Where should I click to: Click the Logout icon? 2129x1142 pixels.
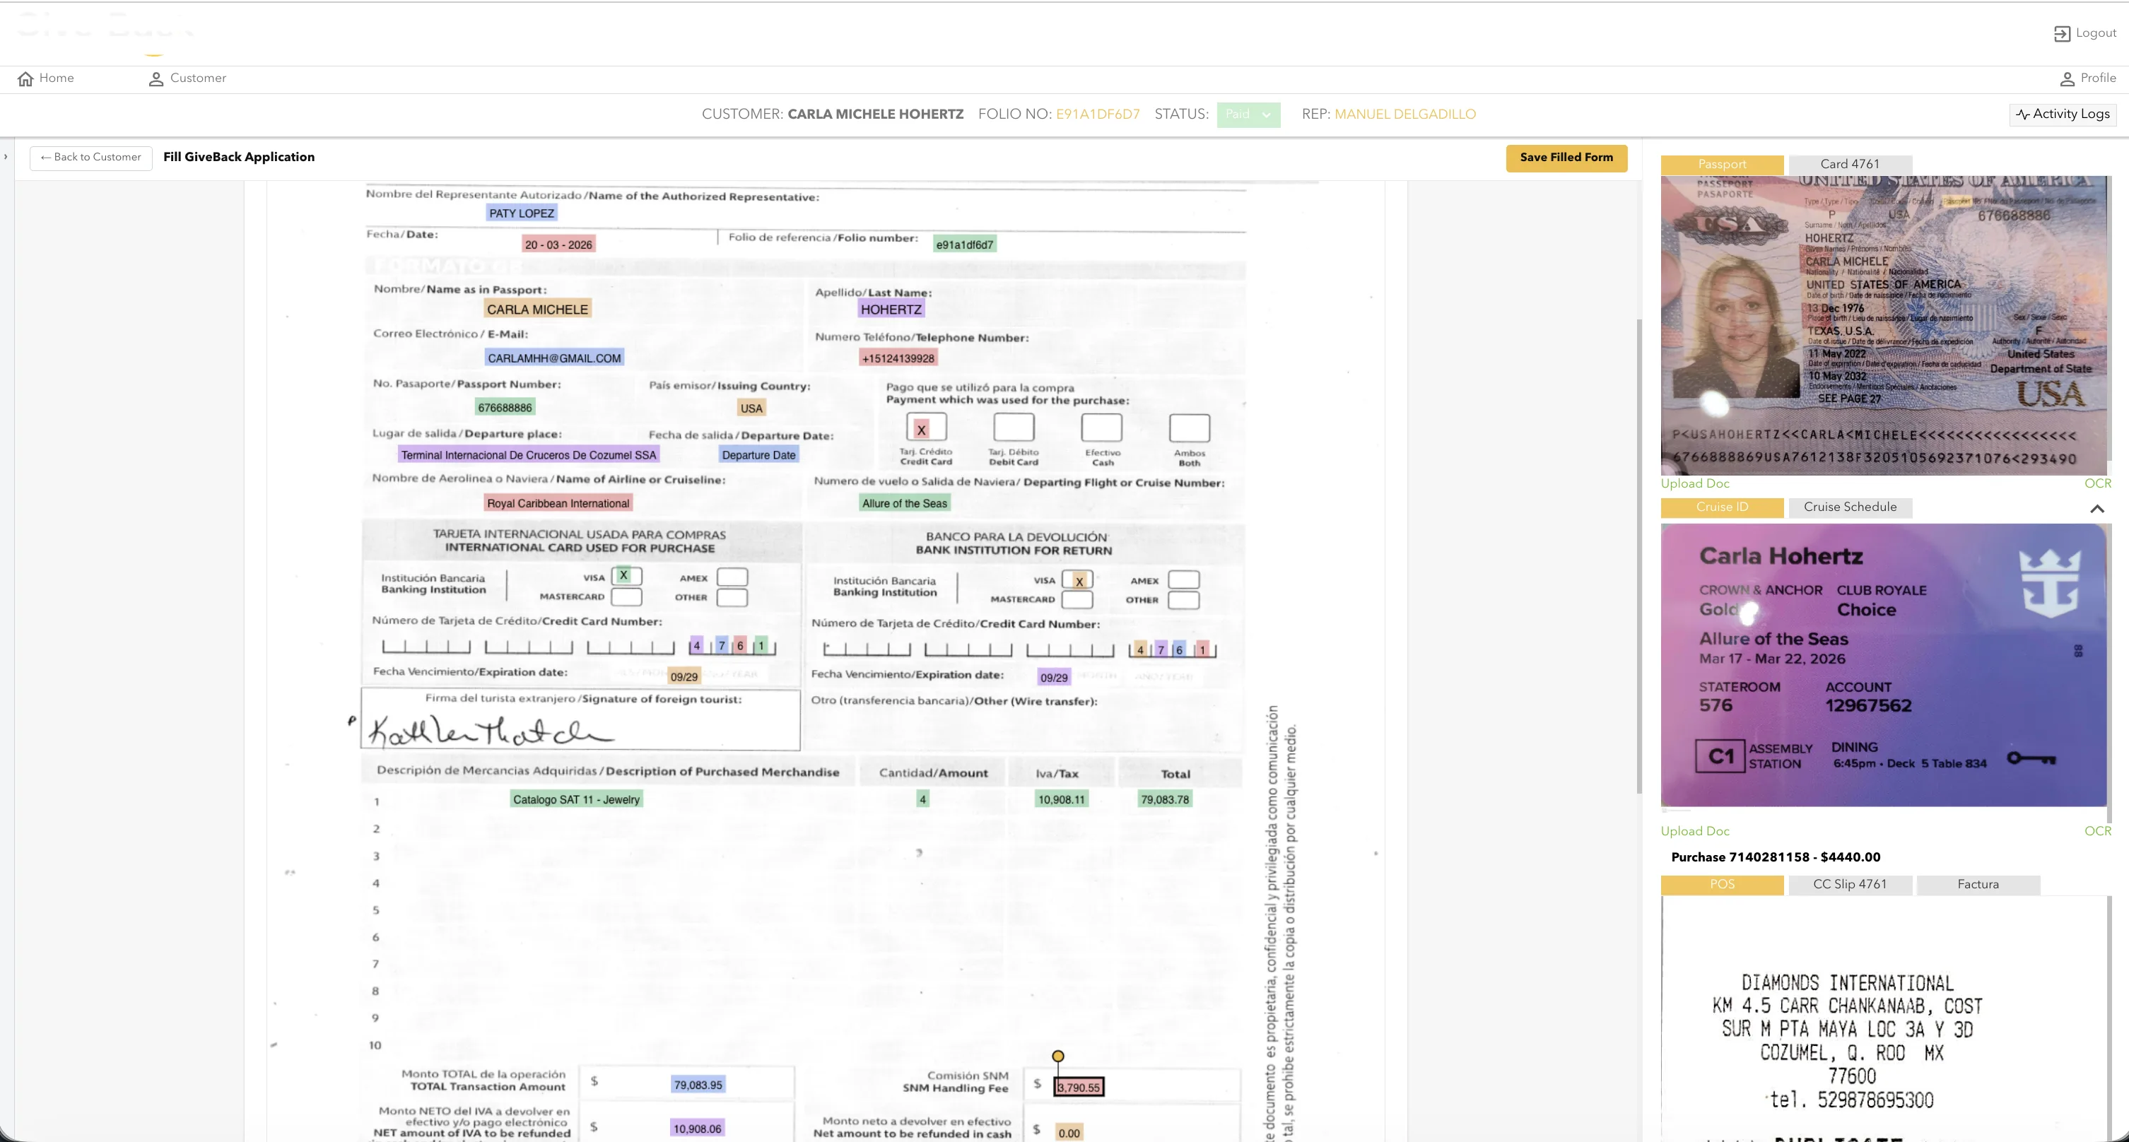2062,34
